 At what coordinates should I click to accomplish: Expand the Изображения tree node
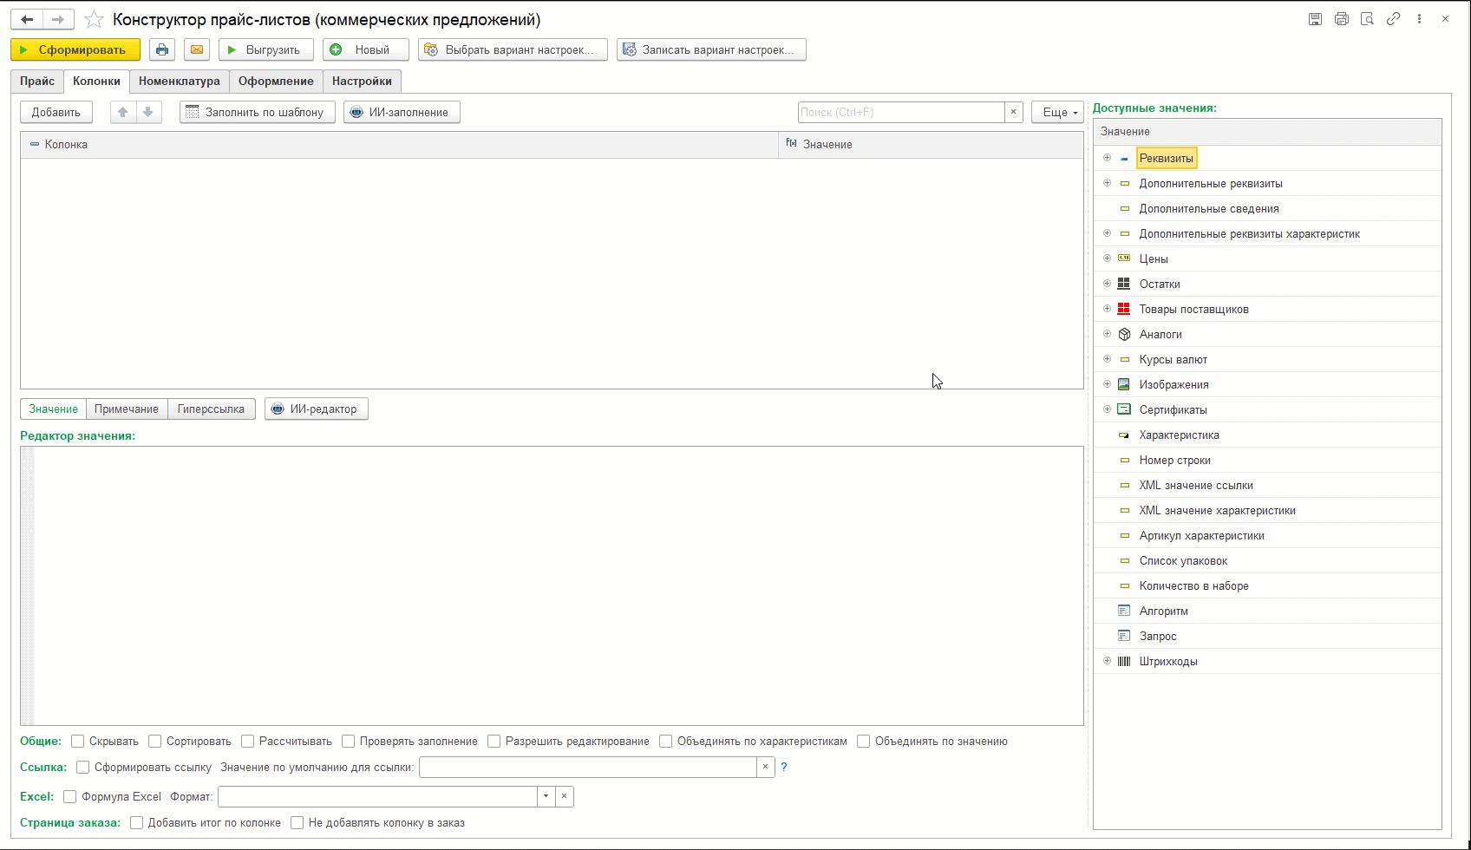(1107, 384)
